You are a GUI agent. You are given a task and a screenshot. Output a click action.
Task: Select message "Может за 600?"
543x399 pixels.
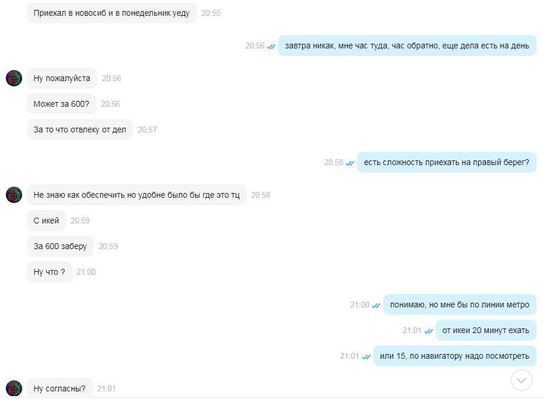[61, 104]
